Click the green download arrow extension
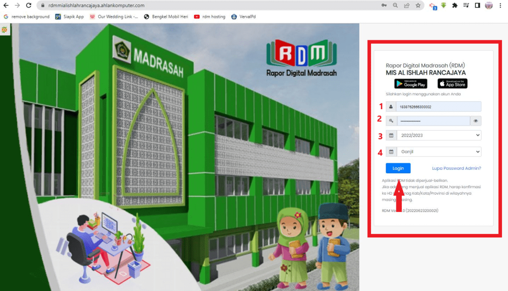The width and height of the screenshot is (508, 291). point(444,5)
